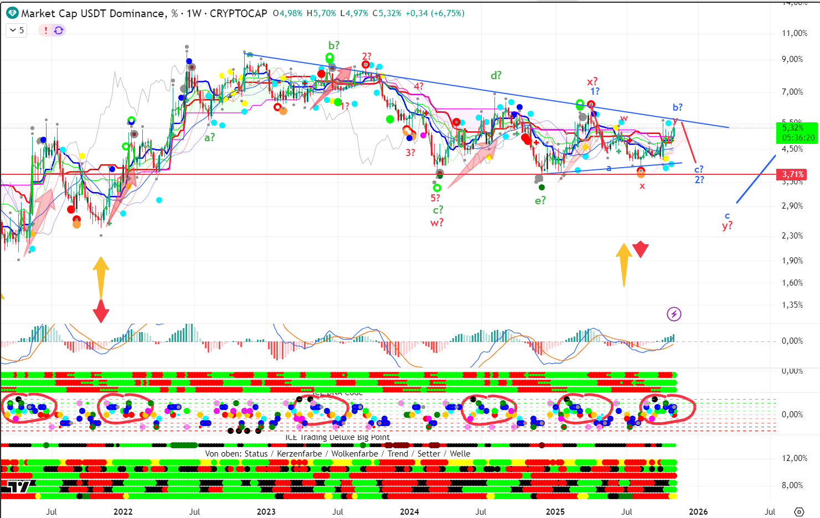820x518 pixels.
Task: Open chart settings hexagon icon
Action: (799, 511)
